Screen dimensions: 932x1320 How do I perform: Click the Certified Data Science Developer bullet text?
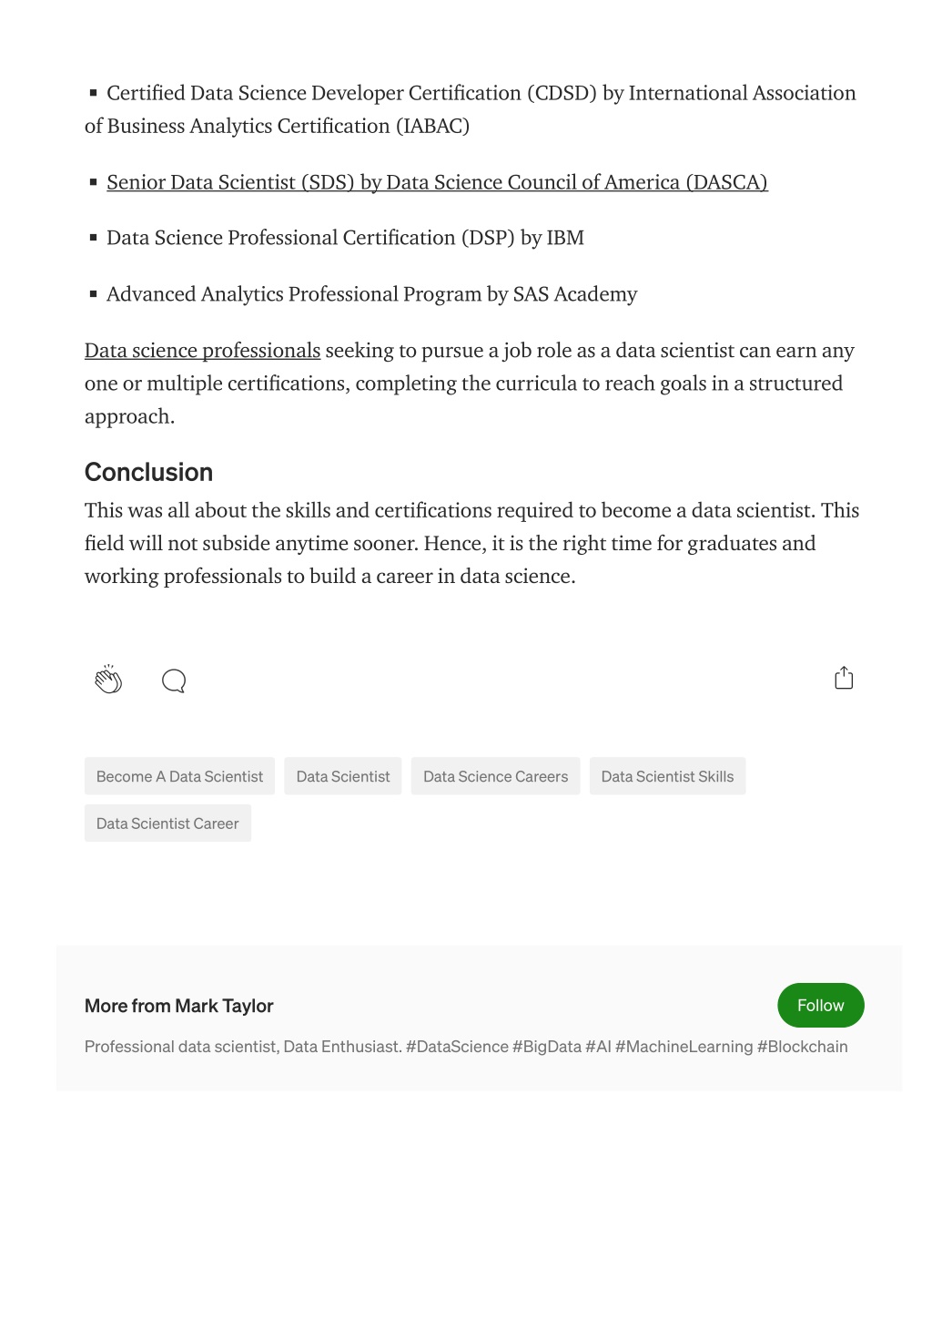tap(471, 109)
